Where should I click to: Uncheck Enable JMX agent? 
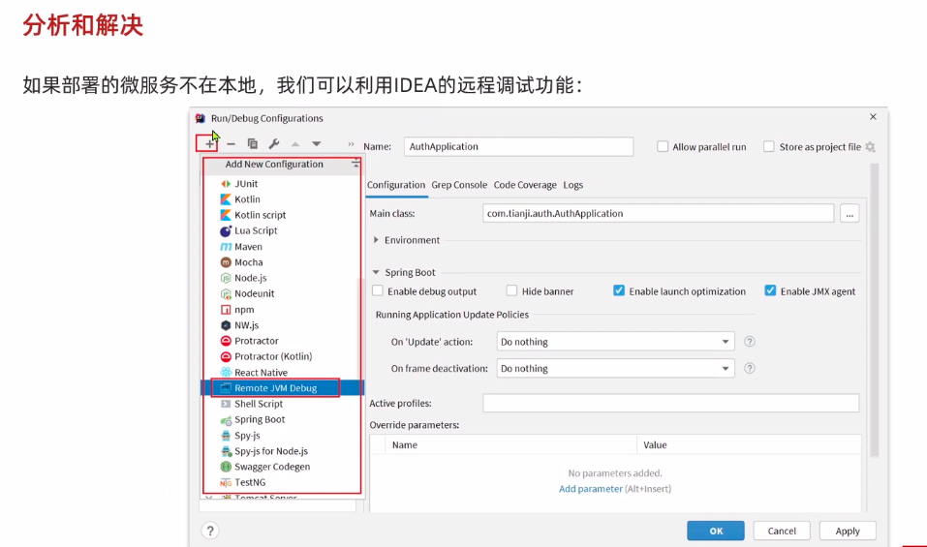coord(770,290)
